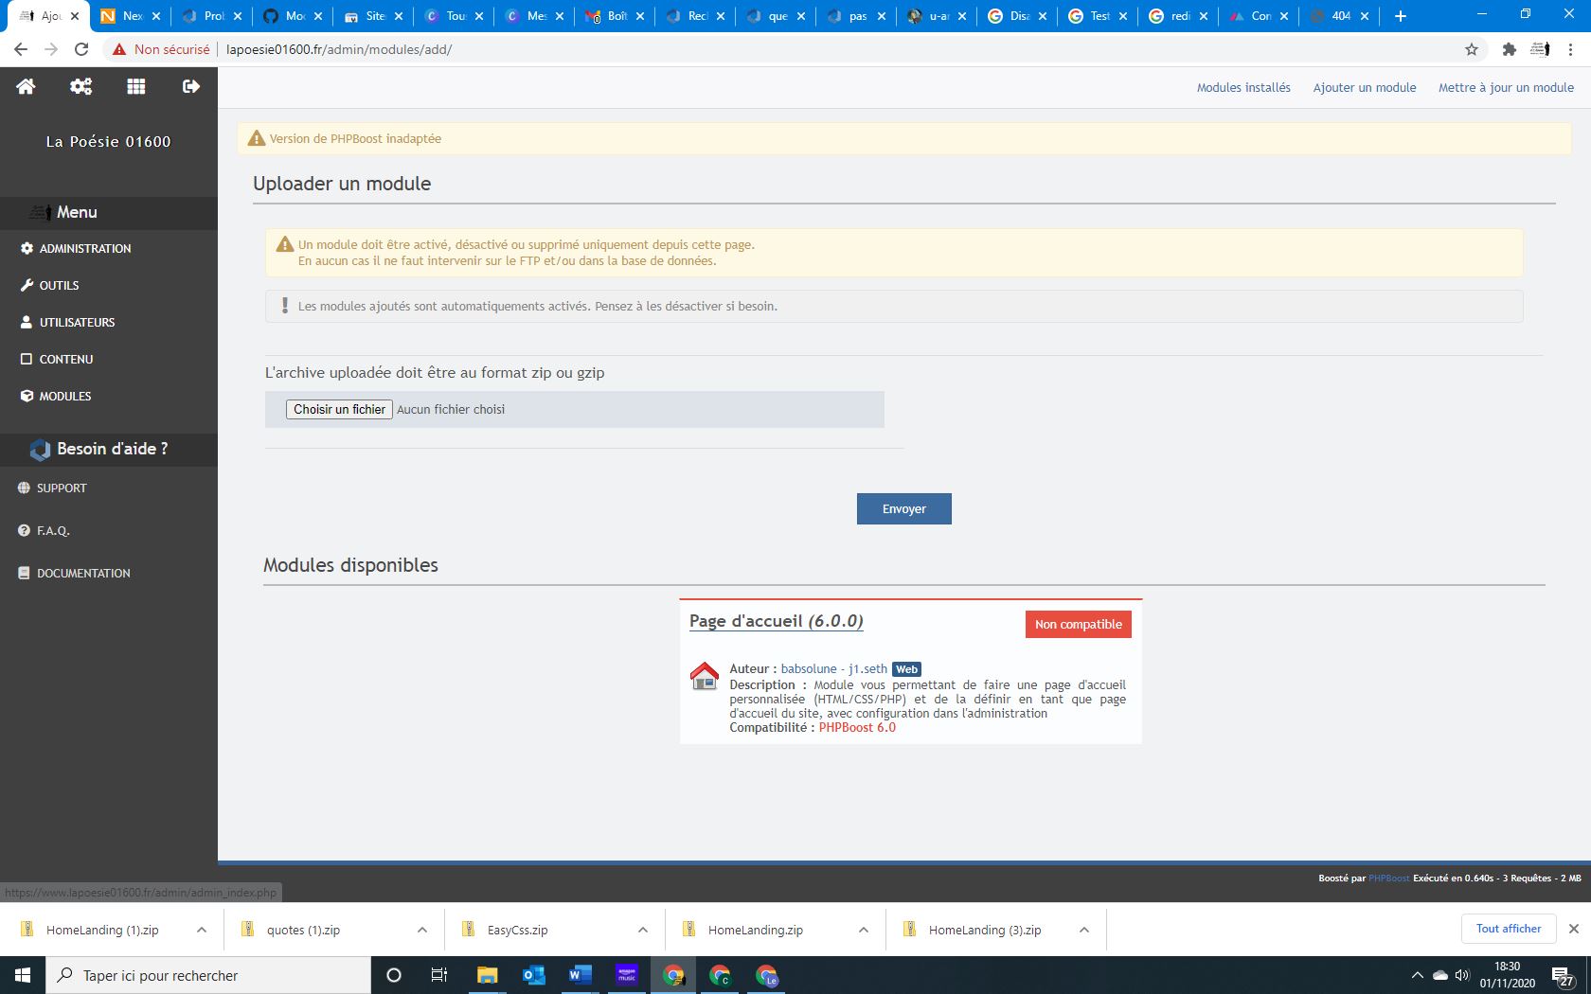Open Word from the Windows taskbar
This screenshot has width=1591, height=994.
point(580,975)
